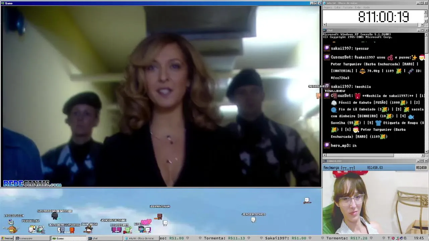The height and width of the screenshot is (241, 429).
Task: Click the NAYARADNADEDAMMER character sprite
Action: [55, 216]
